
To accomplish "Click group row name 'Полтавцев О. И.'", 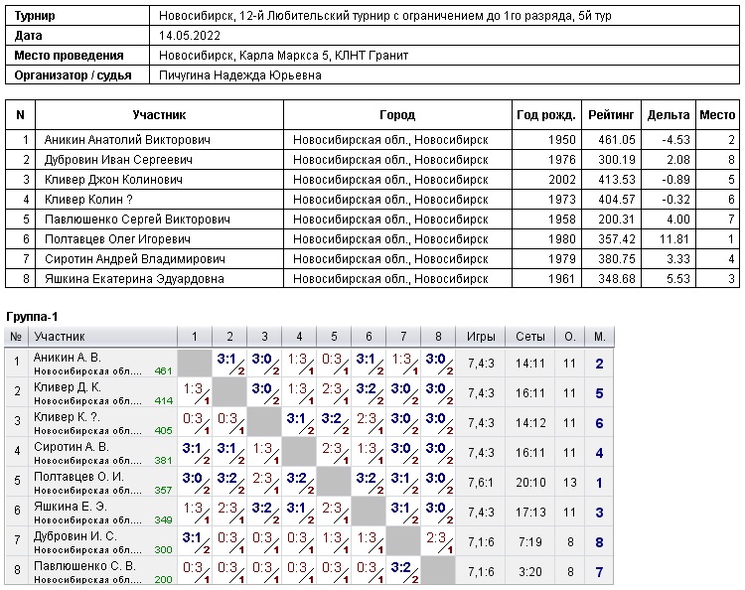I will coord(78,477).
